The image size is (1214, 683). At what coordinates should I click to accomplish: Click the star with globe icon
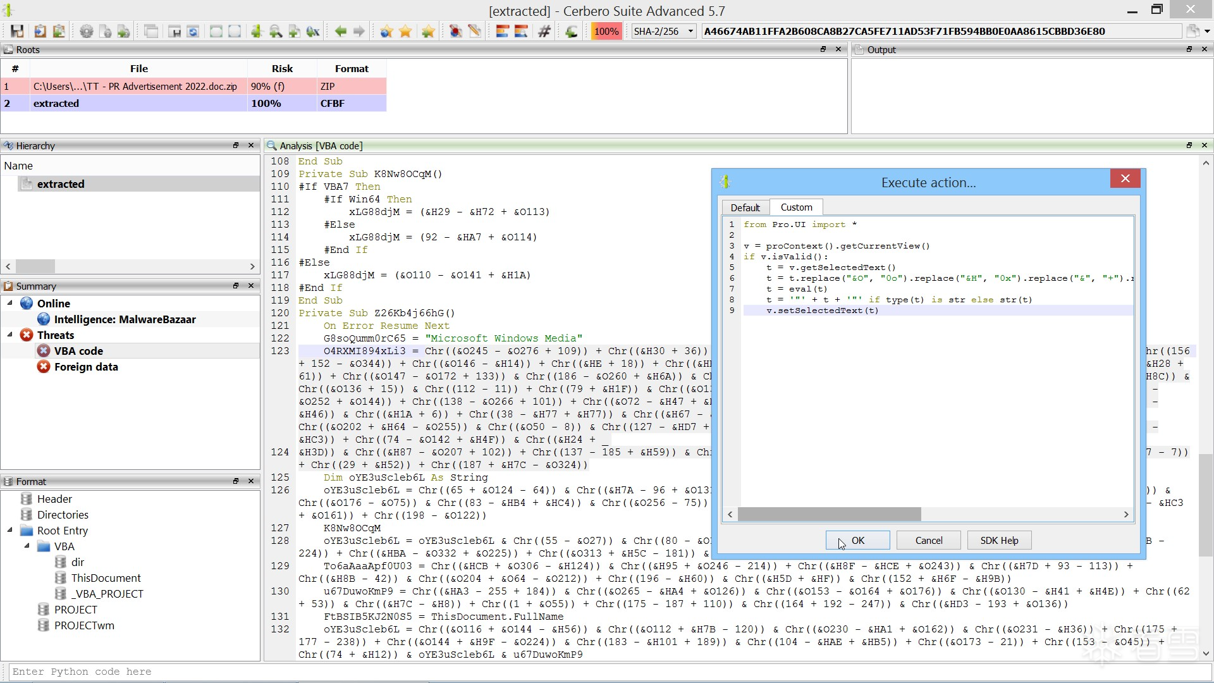tap(386, 31)
